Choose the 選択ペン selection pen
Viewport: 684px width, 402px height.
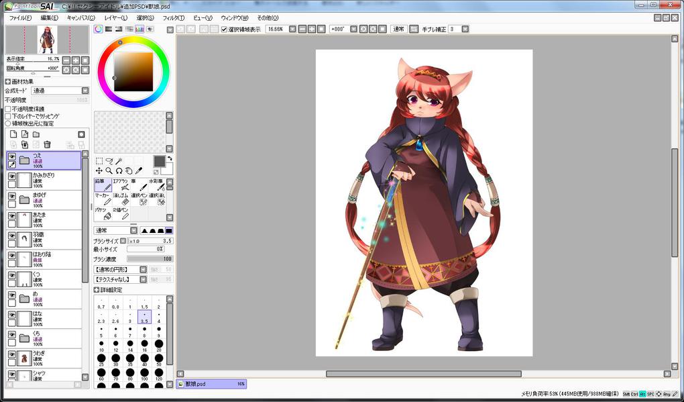[139, 199]
